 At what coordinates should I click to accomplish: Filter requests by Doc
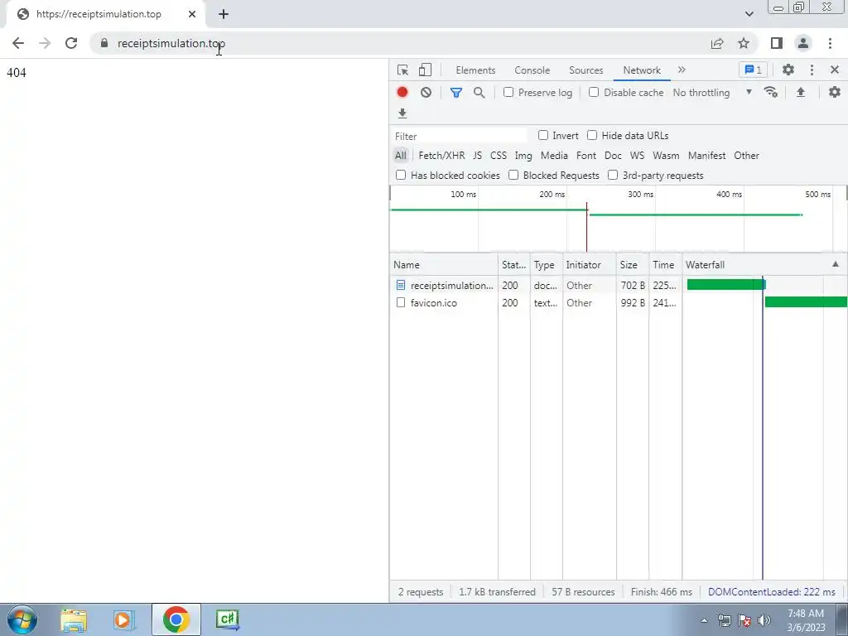click(613, 156)
